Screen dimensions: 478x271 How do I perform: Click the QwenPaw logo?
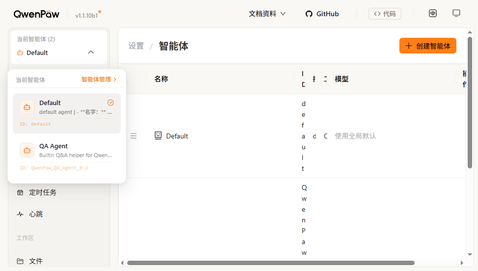click(x=36, y=14)
